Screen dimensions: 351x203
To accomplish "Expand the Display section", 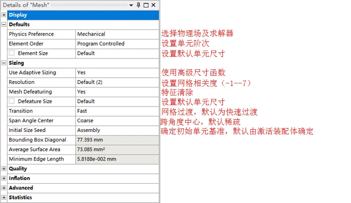I will point(4,15).
